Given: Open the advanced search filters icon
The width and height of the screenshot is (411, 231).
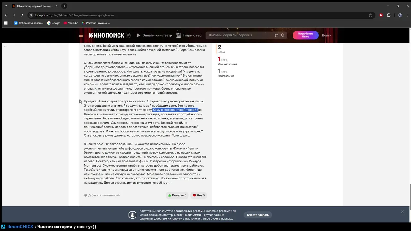Looking at the screenshot, I should [x=276, y=35].
